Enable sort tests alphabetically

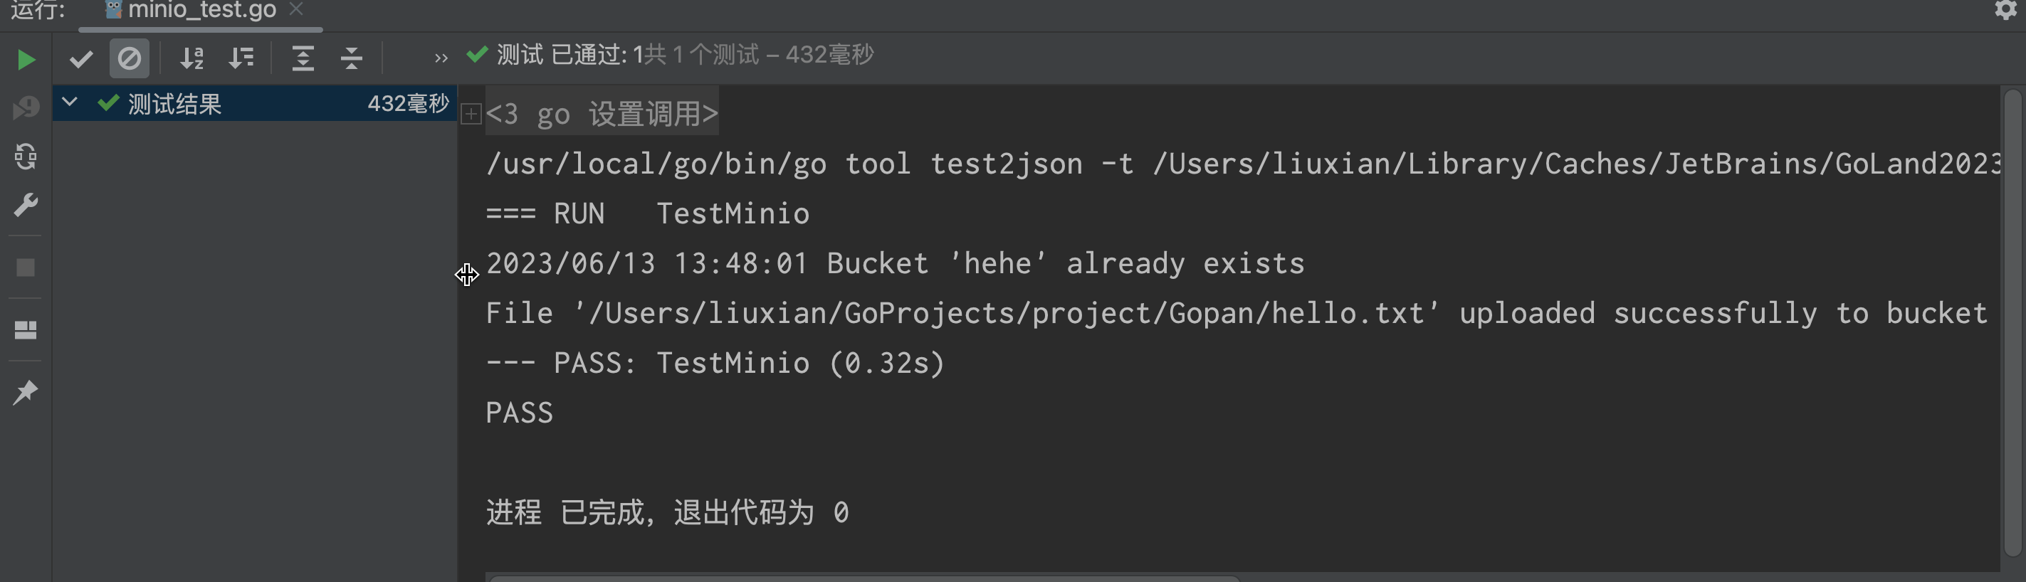[x=191, y=58]
